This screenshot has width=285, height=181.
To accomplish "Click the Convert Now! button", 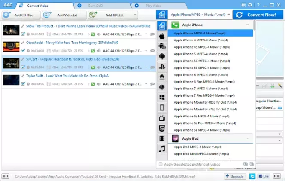I will pyautogui.click(x=258, y=15).
